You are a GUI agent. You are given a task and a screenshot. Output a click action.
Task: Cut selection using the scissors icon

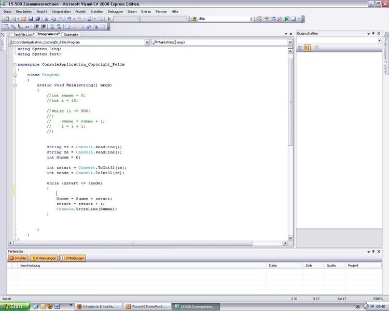[46, 19]
